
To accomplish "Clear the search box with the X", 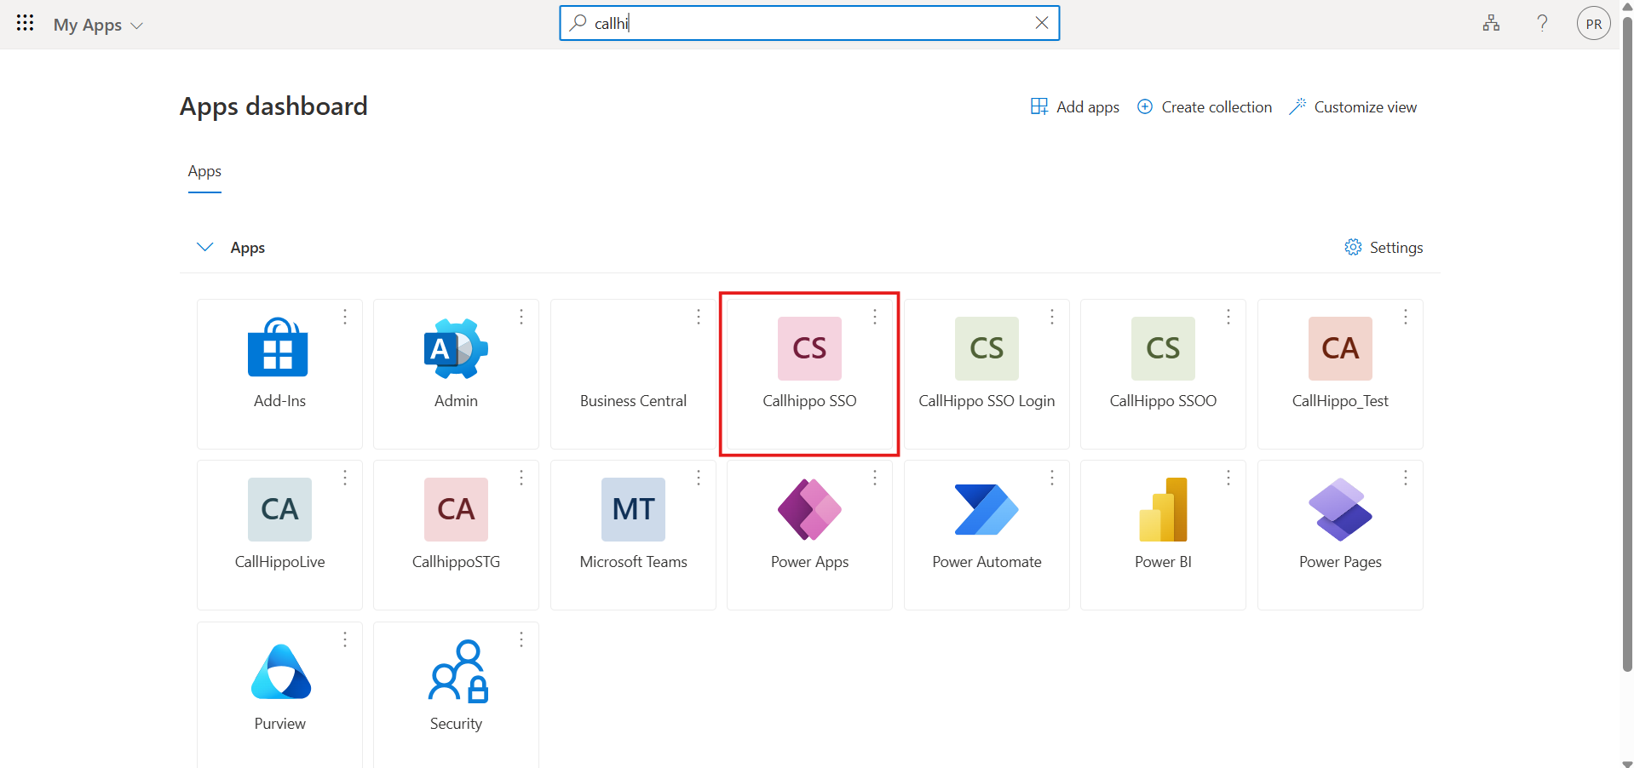I will pyautogui.click(x=1041, y=23).
